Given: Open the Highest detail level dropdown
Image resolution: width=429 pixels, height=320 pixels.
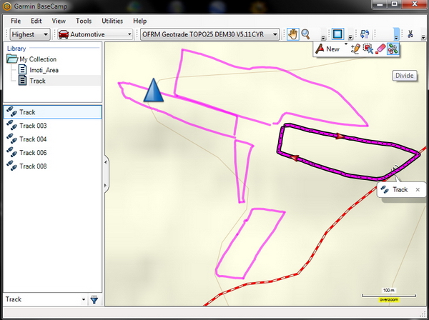Looking at the screenshot, I should click(29, 34).
